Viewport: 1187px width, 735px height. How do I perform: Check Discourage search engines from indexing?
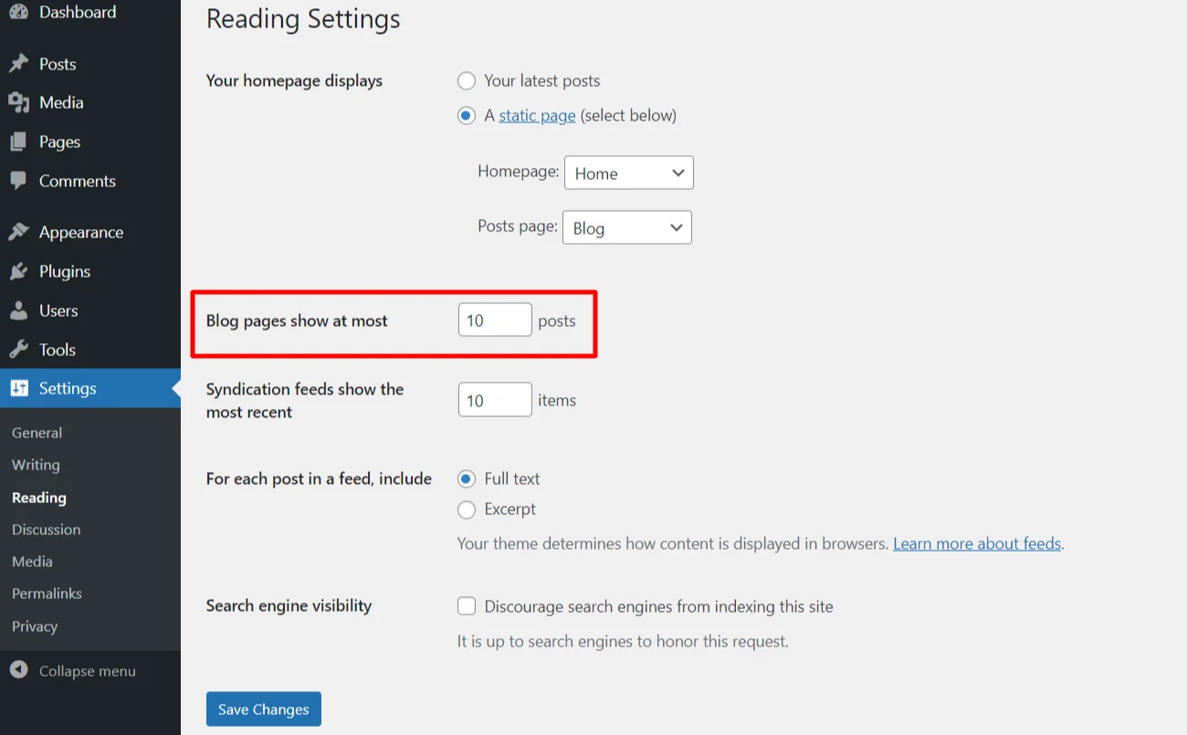[x=467, y=606]
